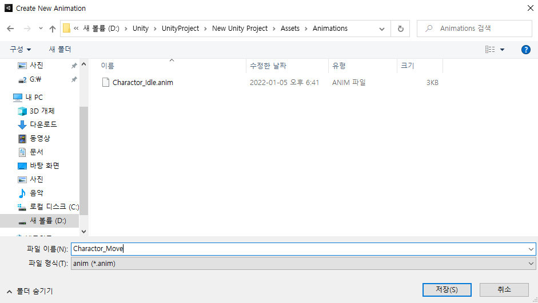538x303 pixels.
Task: Open the 다운로드 folder
Action: click(x=43, y=124)
